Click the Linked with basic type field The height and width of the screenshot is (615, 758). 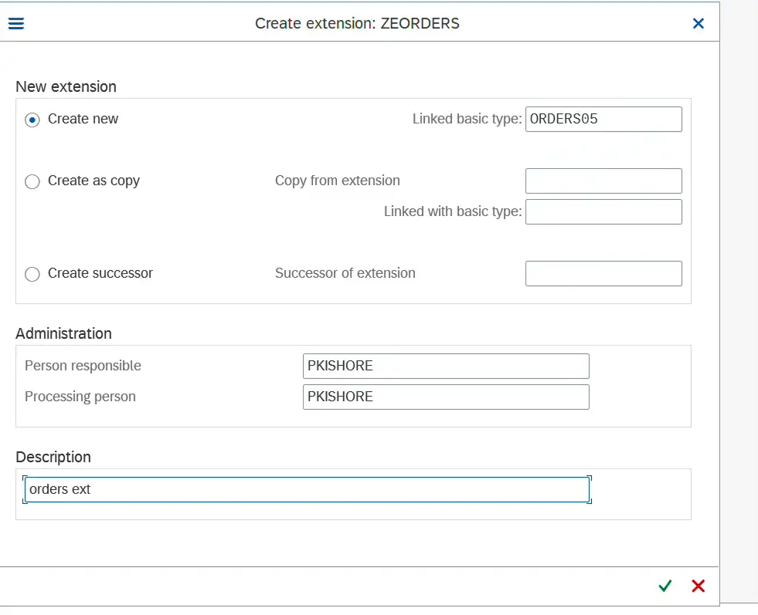click(603, 211)
